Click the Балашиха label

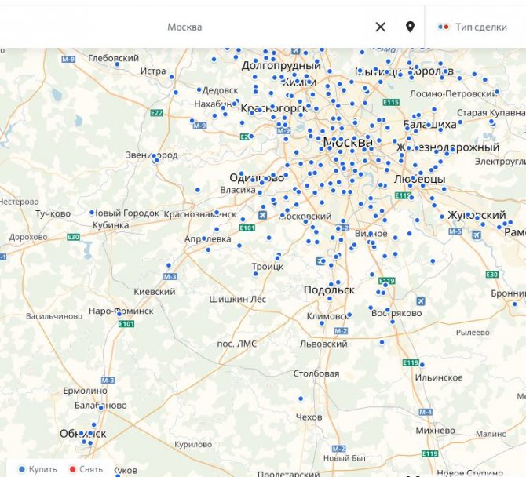(x=429, y=125)
